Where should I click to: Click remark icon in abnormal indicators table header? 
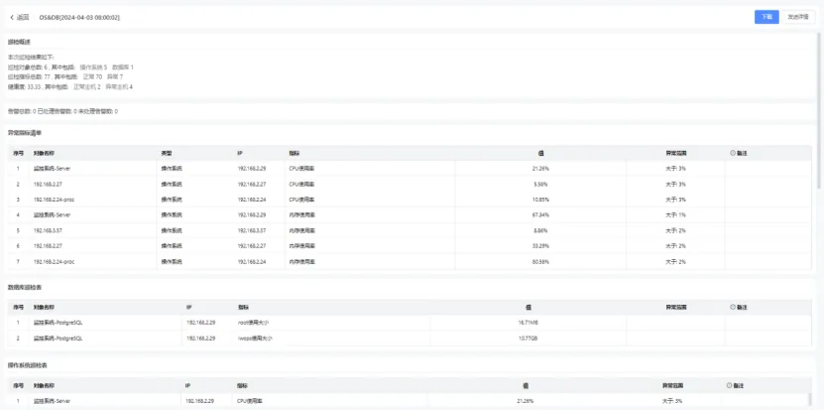pyautogui.click(x=733, y=153)
